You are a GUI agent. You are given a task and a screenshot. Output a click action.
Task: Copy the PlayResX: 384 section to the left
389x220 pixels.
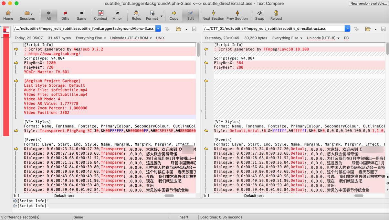tap(206, 63)
